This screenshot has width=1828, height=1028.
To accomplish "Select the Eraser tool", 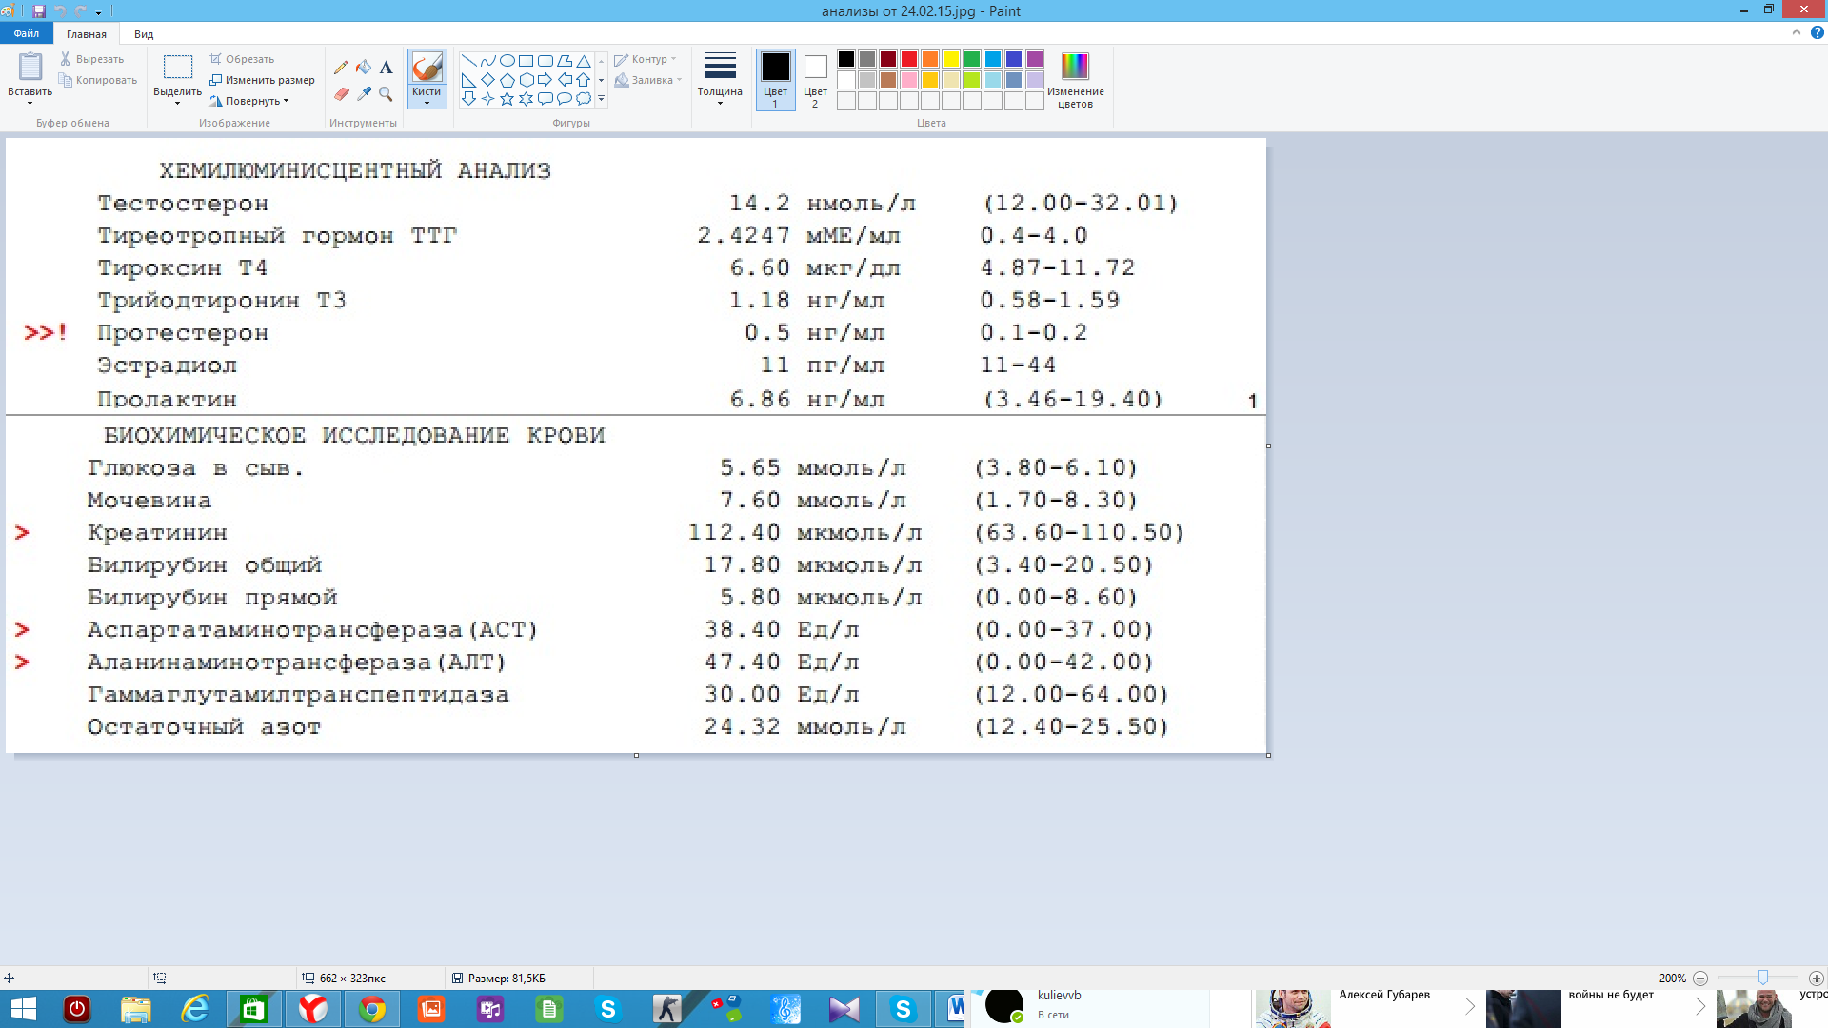I will point(341,93).
